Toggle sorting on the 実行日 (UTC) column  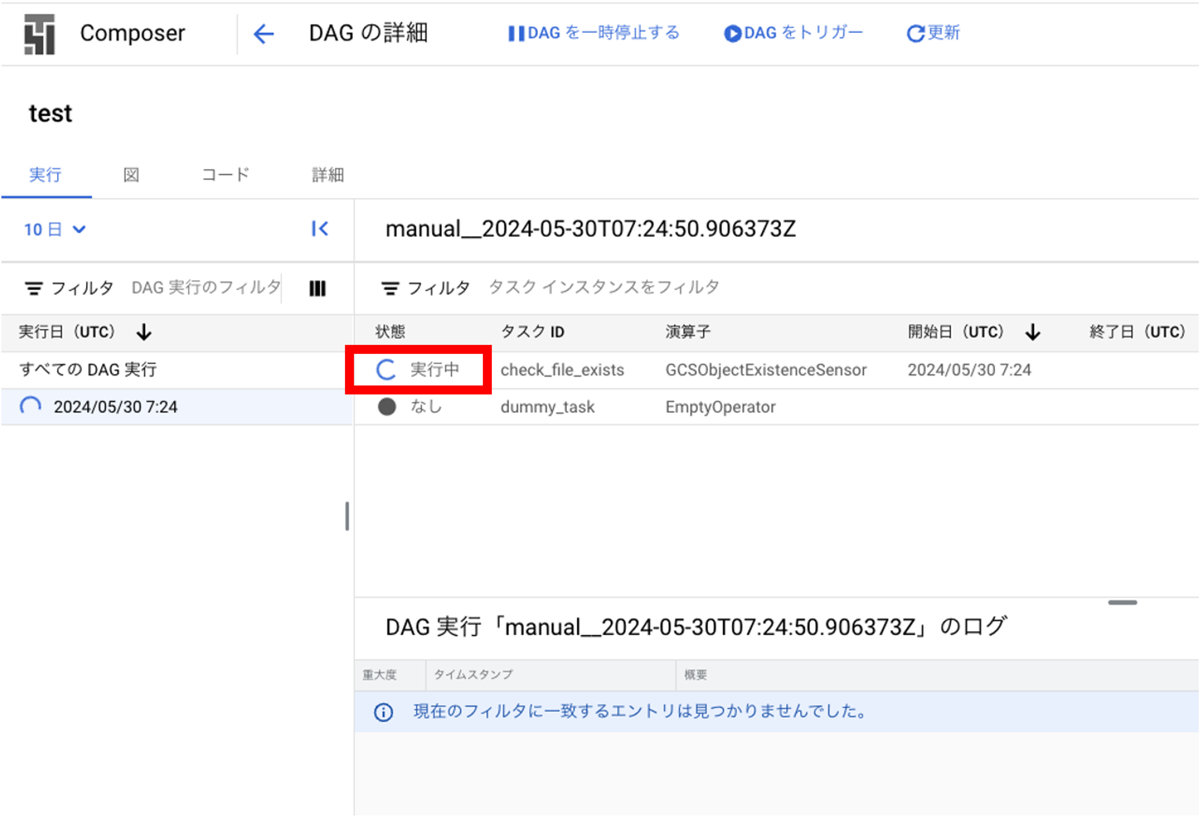point(143,332)
